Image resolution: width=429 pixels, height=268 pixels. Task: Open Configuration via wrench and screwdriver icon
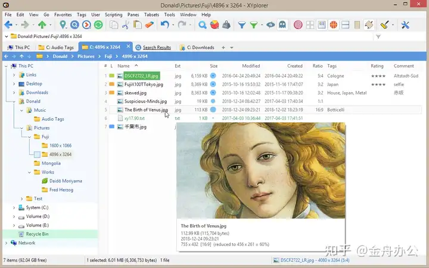[405, 25]
